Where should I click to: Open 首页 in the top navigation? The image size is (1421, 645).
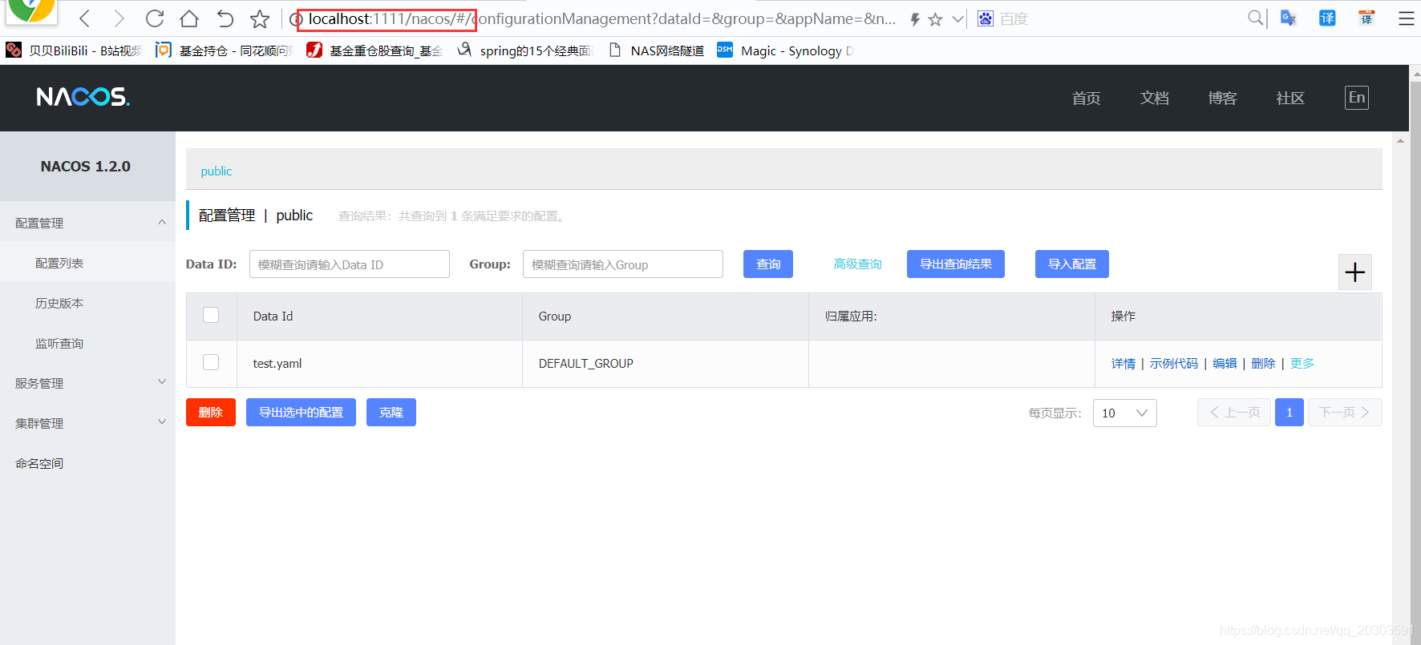[x=1086, y=98]
